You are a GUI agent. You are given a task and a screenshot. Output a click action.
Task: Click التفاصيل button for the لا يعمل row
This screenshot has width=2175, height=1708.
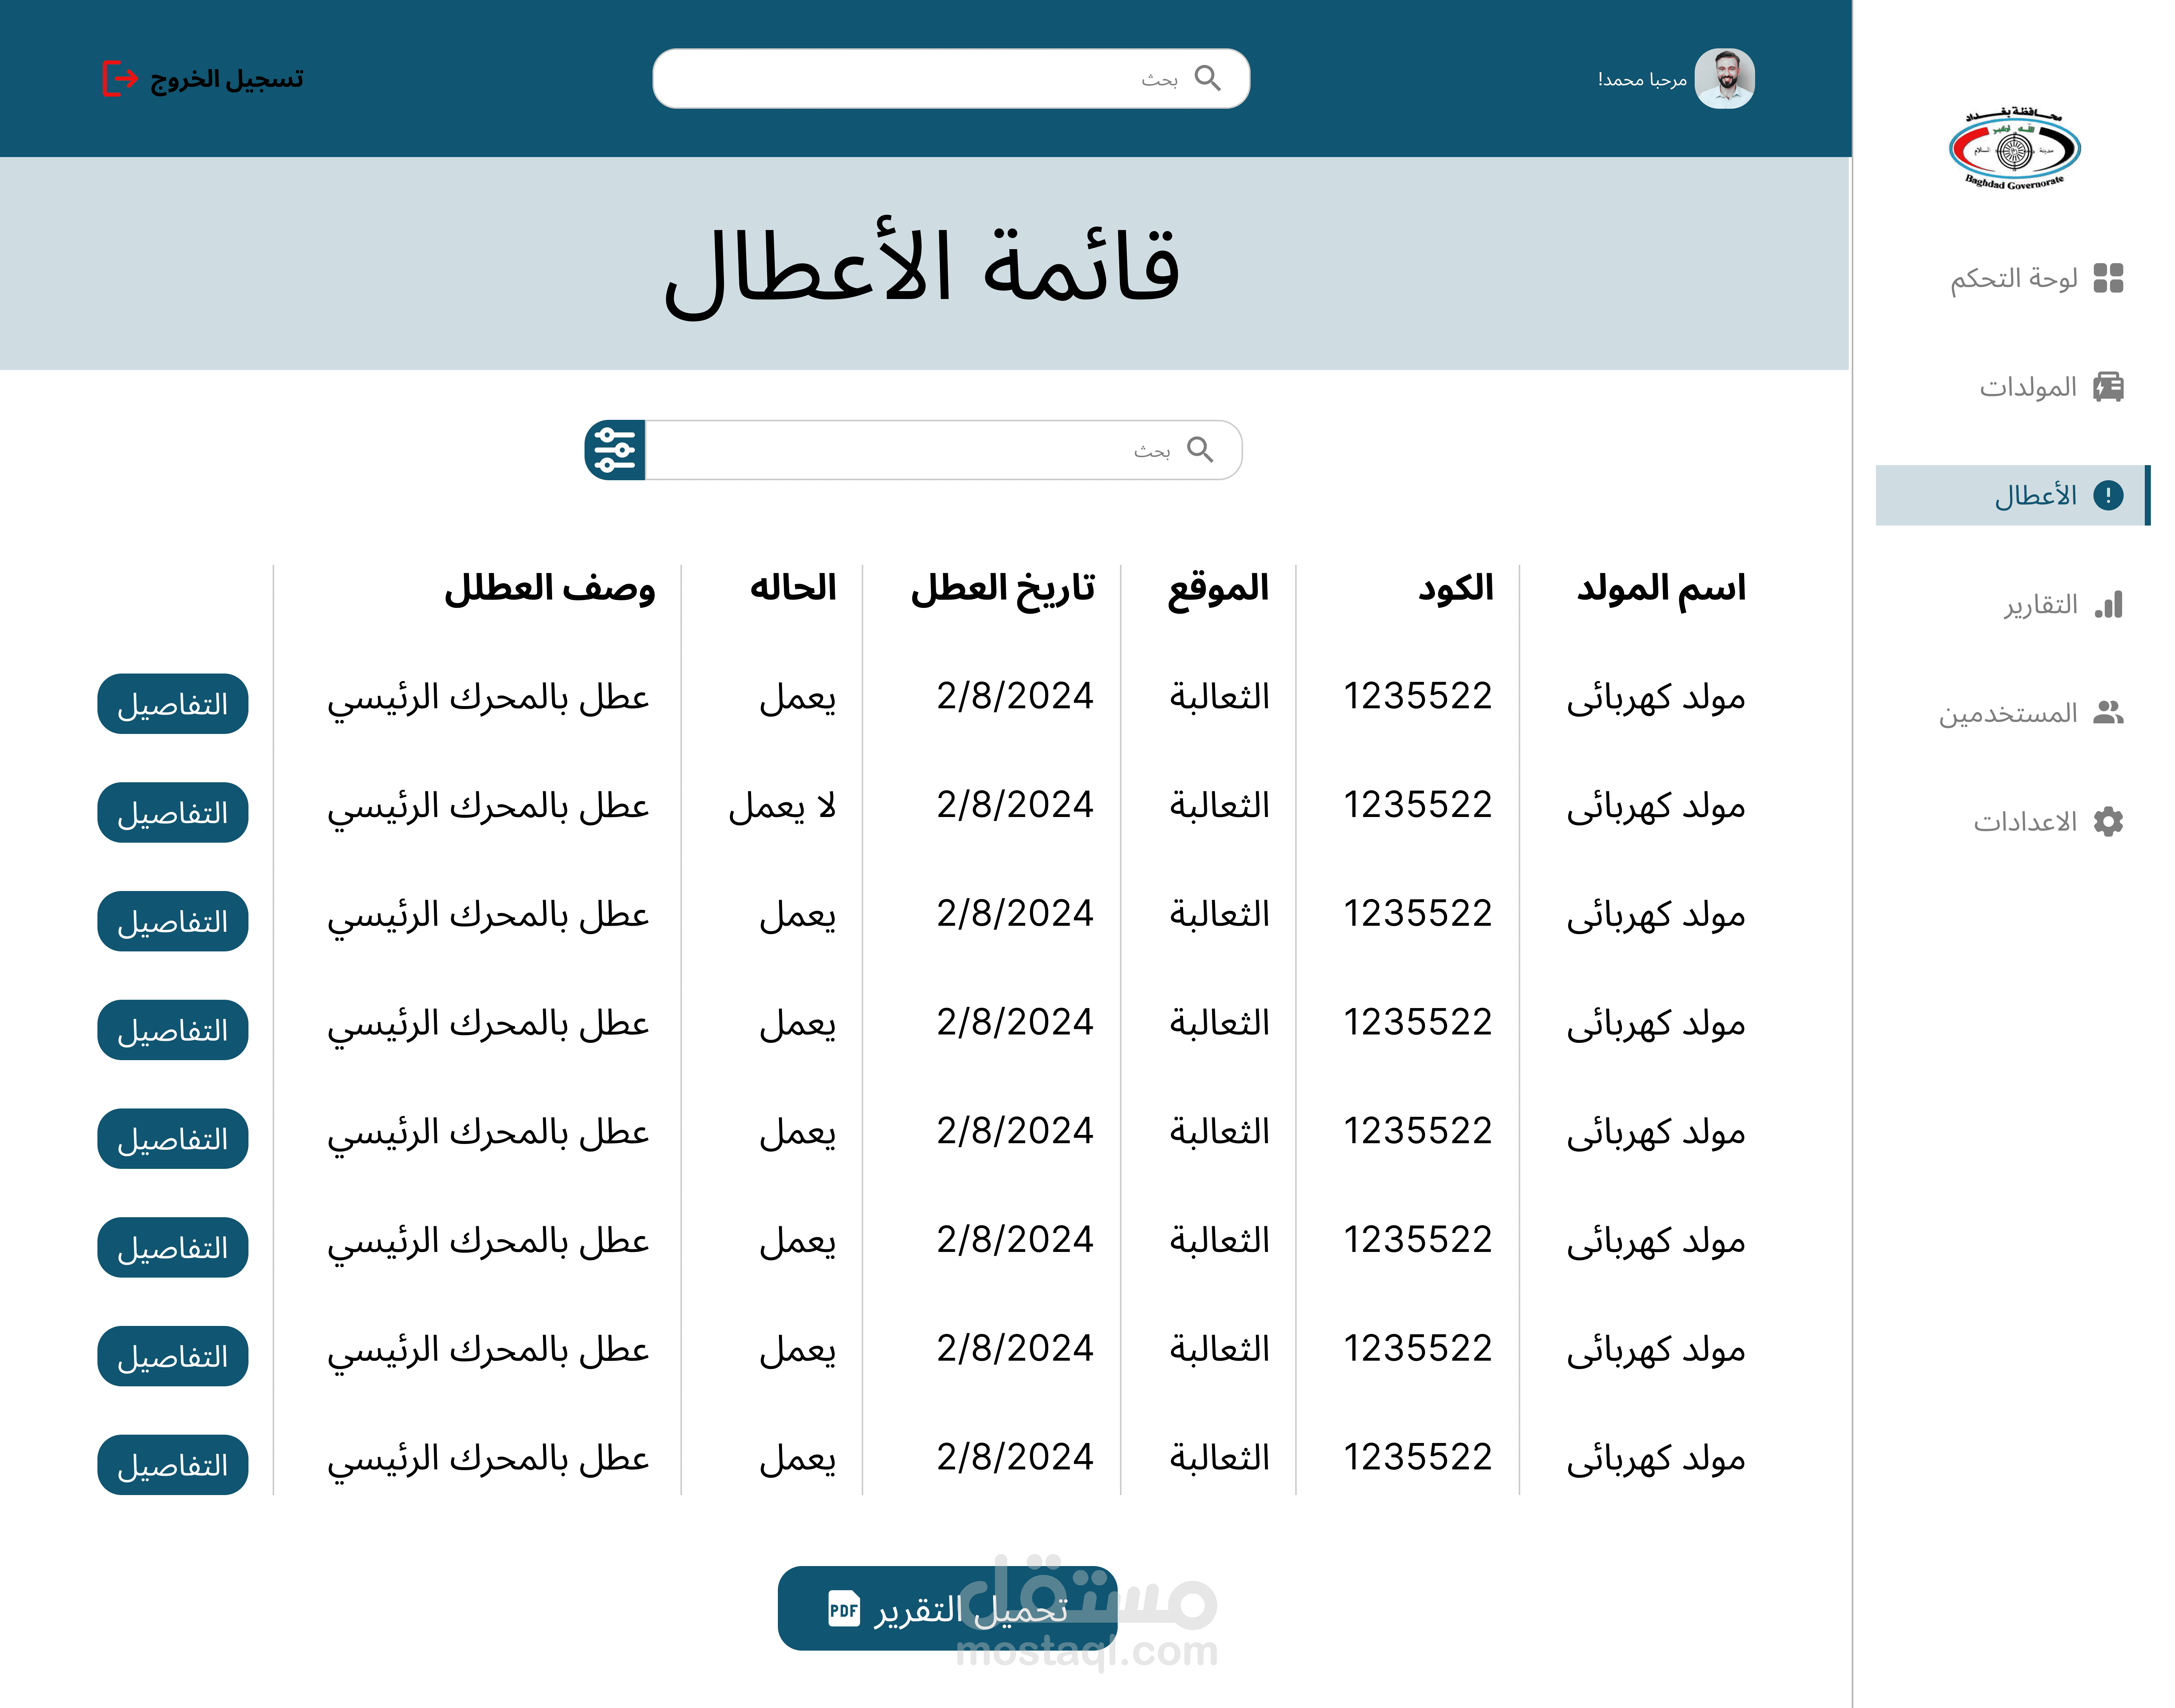click(172, 813)
